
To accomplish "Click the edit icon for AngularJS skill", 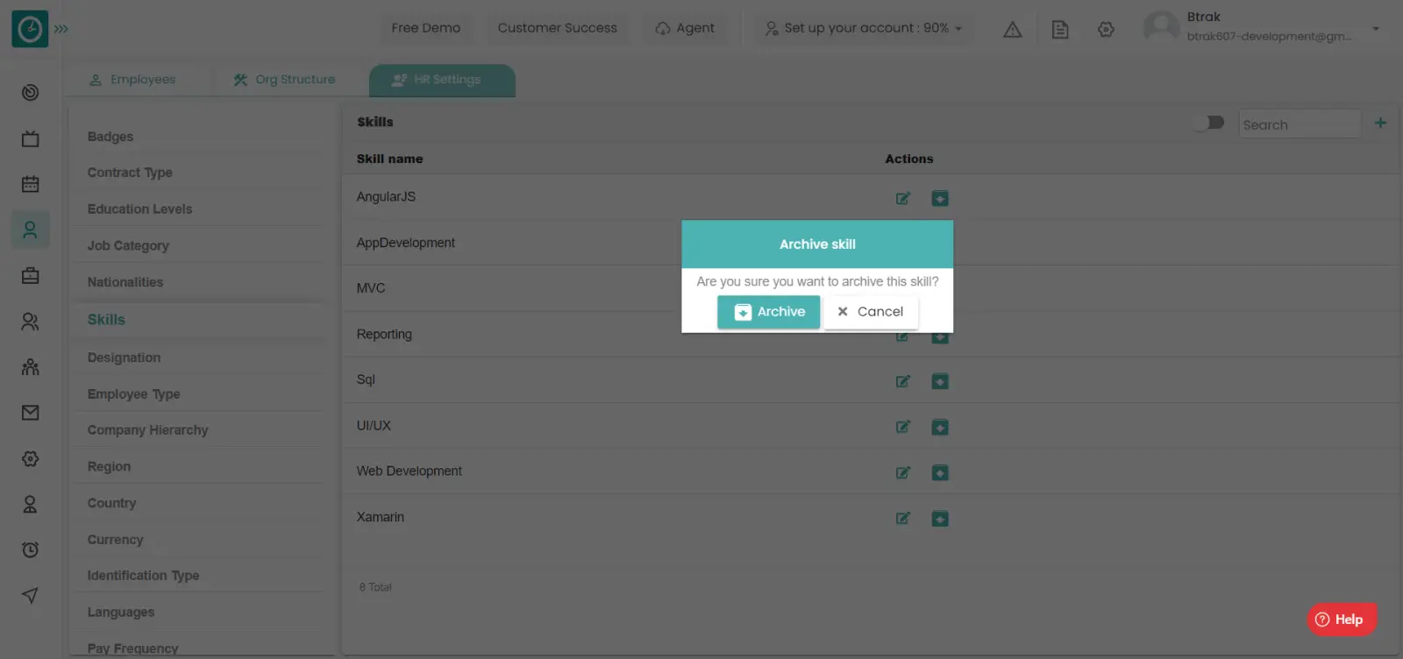I will click(902, 198).
